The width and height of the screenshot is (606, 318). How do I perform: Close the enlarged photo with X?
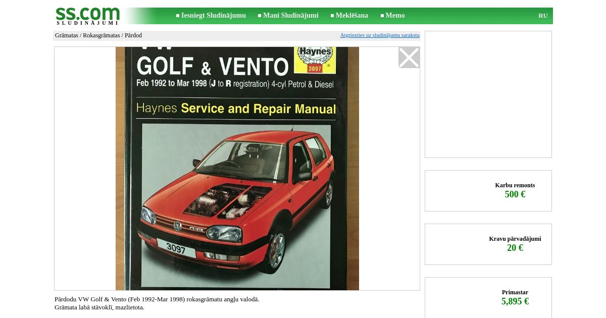coord(409,58)
